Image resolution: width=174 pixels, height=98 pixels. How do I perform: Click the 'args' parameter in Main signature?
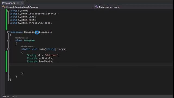click(x=62, y=49)
